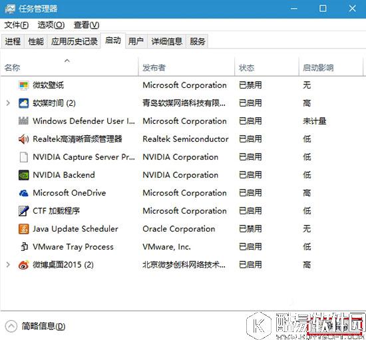
Task: Click the Windows Defender icon
Action: 23,121
